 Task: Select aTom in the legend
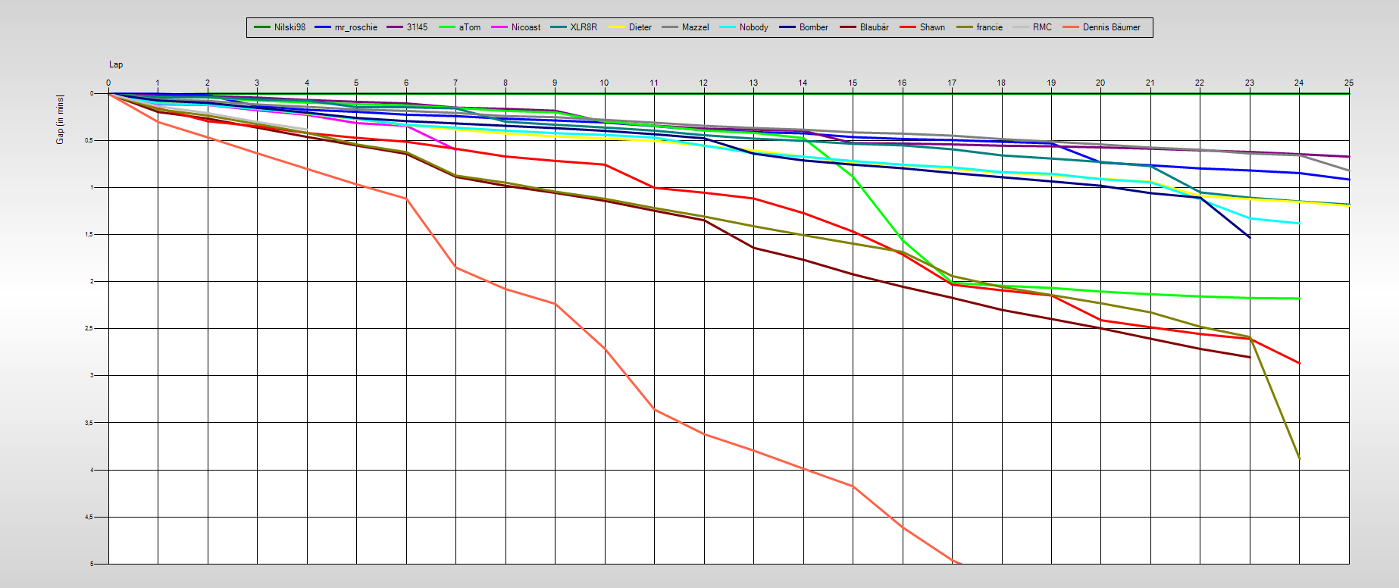click(x=469, y=27)
